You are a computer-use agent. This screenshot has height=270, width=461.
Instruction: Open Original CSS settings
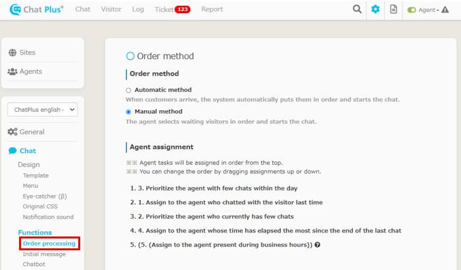[x=40, y=206]
